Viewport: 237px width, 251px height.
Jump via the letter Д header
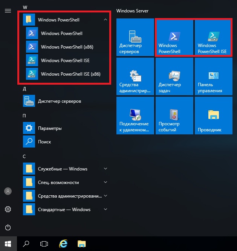24,89
